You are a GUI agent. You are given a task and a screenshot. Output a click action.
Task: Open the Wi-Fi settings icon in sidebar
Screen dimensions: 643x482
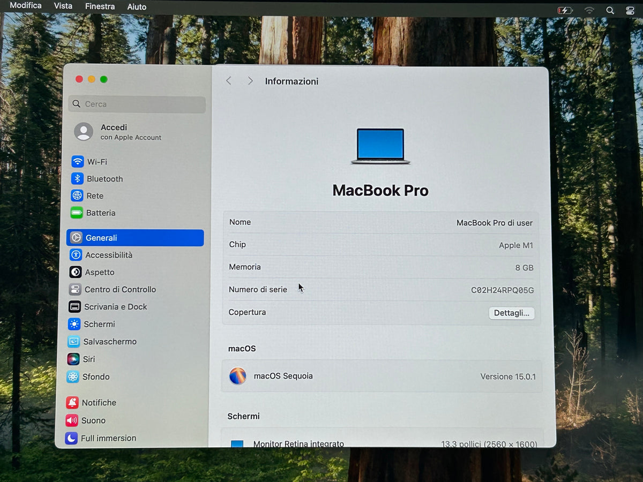[78, 161]
